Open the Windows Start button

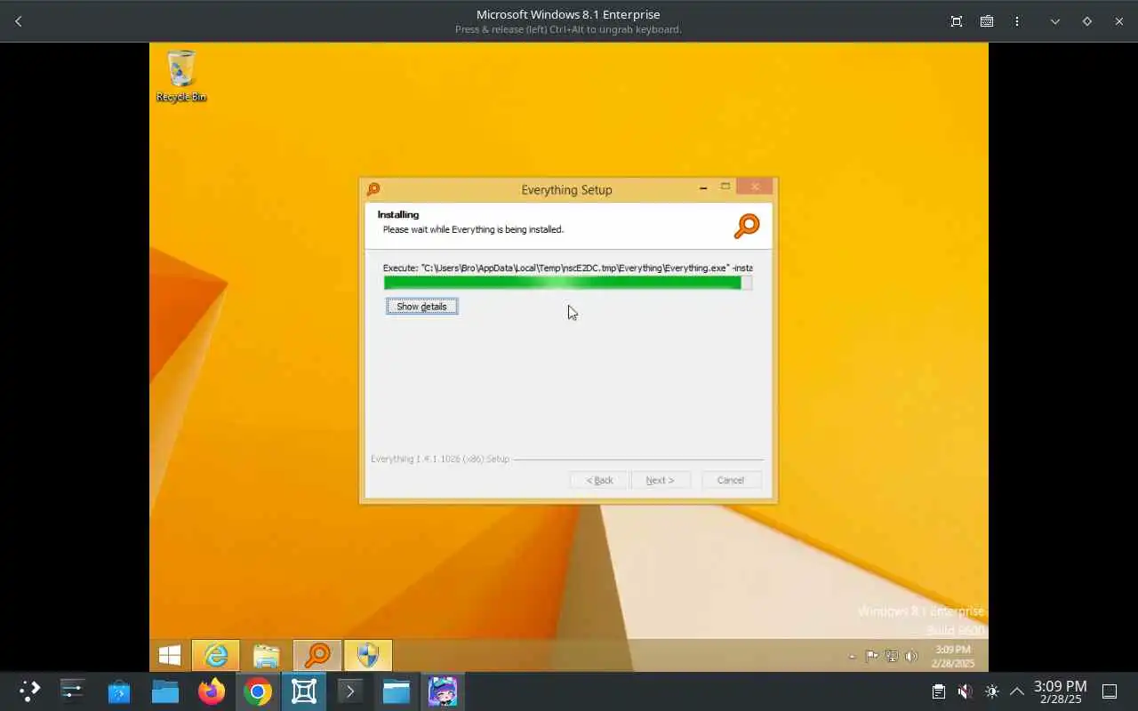[x=170, y=656]
